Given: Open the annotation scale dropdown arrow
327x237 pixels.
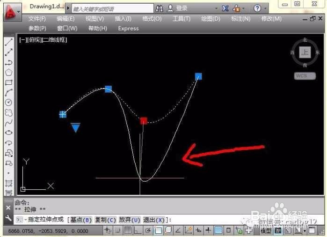Looking at the screenshot, I should click(305, 231).
